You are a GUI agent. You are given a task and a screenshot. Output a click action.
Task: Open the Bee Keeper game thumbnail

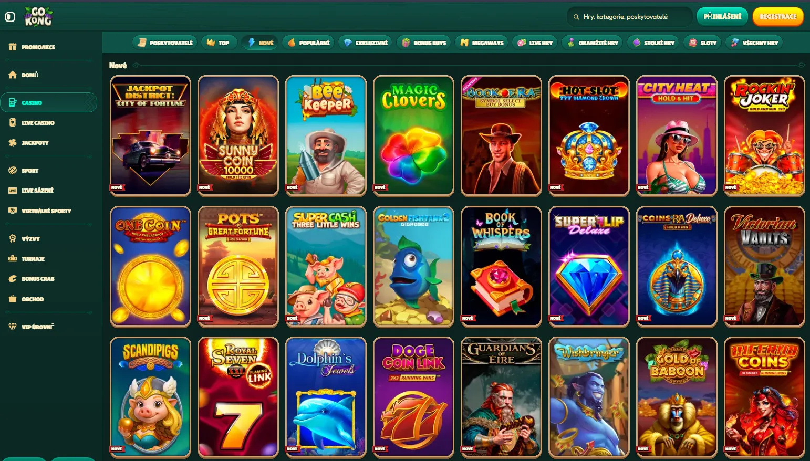point(326,135)
